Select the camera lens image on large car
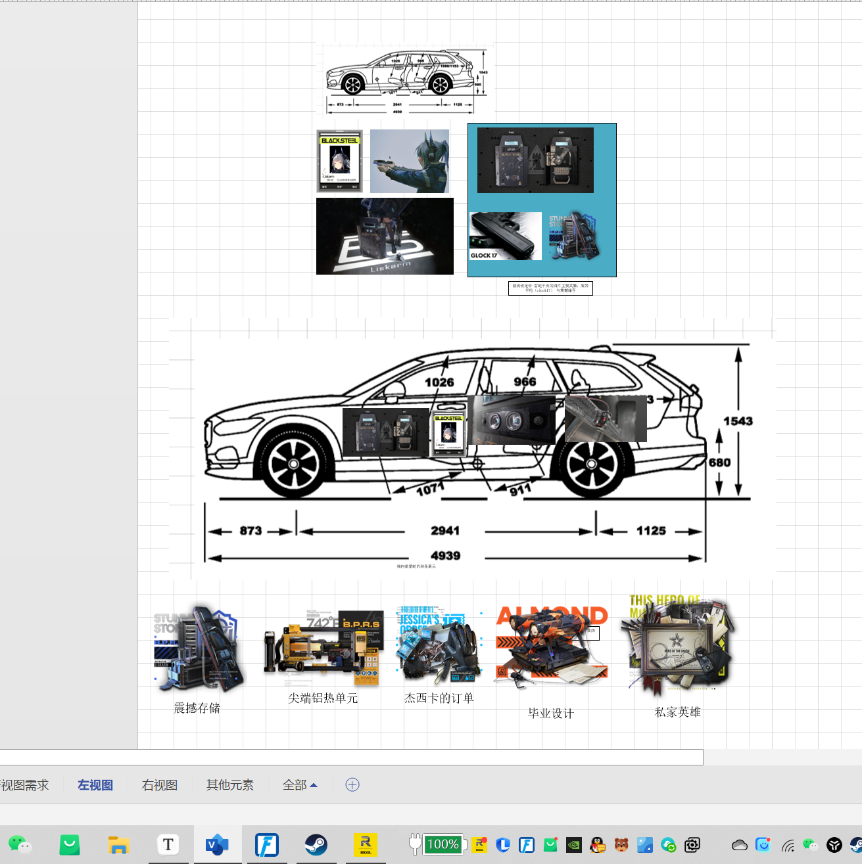862x864 pixels. coord(512,420)
